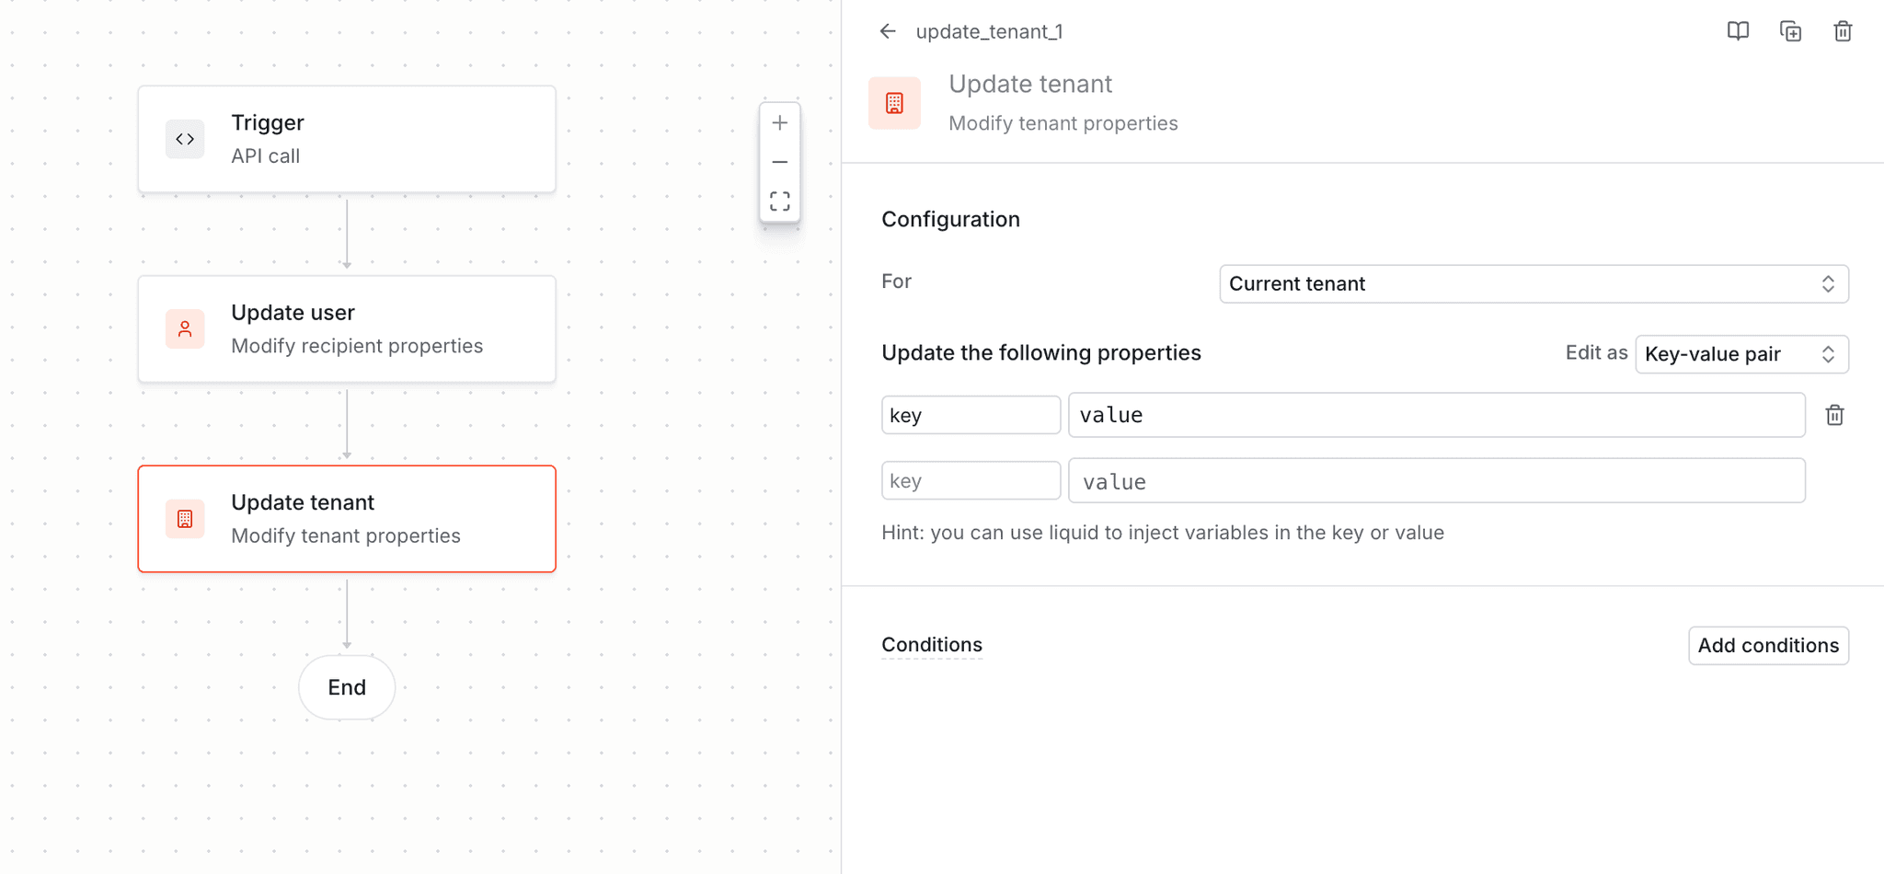Select the Update user node

(x=347, y=328)
